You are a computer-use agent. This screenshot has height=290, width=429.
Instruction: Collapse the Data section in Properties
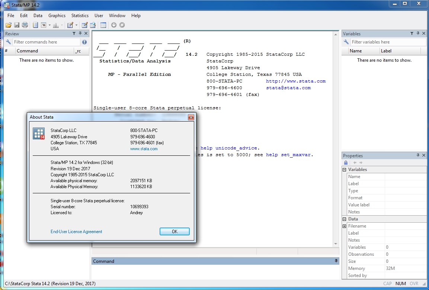click(345, 219)
